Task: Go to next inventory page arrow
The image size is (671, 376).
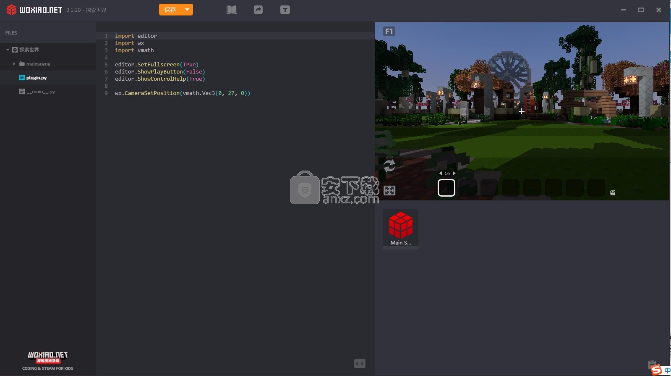Action: coord(454,173)
